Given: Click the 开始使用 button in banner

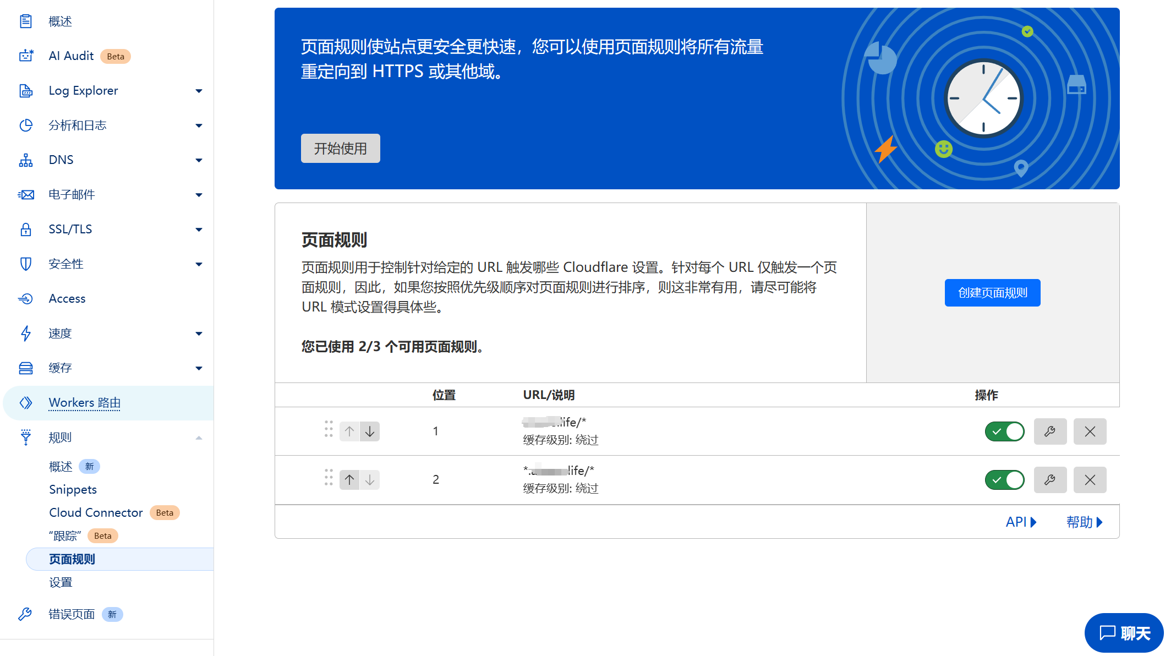Looking at the screenshot, I should coord(340,148).
